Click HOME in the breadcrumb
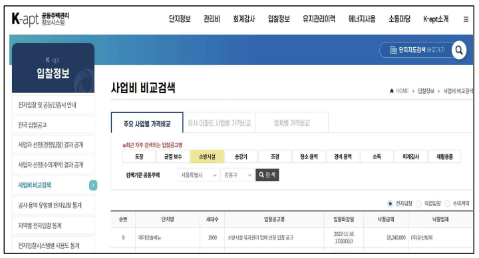Image resolution: width=479 pixels, height=258 pixels. pyautogui.click(x=402, y=91)
